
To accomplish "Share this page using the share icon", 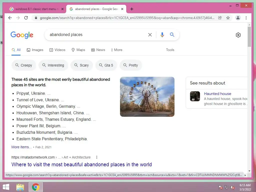I will click(x=220, y=18).
